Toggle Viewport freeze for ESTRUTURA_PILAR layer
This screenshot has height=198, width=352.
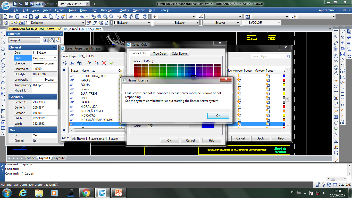coord(267,76)
